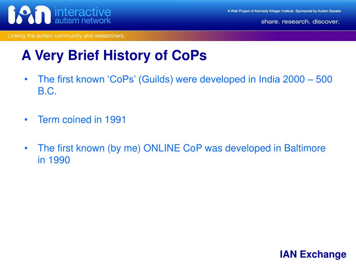Click 'Sponsored by Autism Speaks' text
This screenshot has width=356, height=267.
pyautogui.click(x=318, y=11)
